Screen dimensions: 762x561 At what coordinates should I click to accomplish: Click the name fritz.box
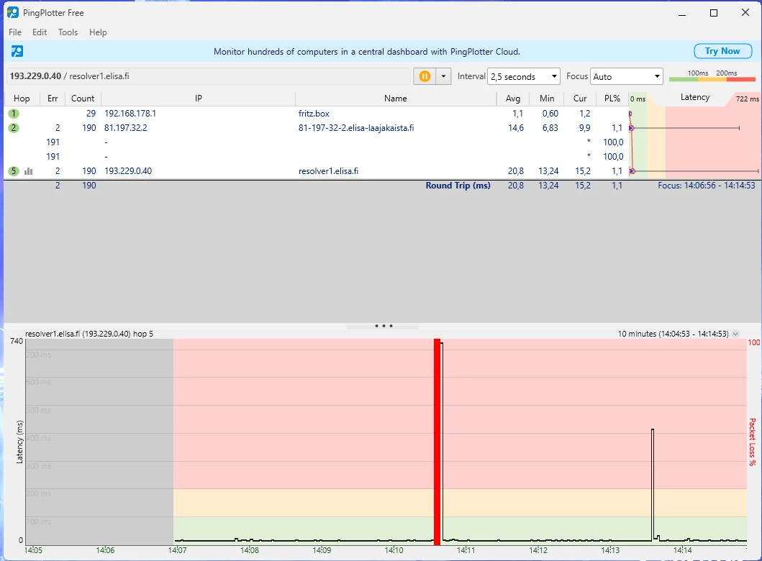pyautogui.click(x=314, y=114)
